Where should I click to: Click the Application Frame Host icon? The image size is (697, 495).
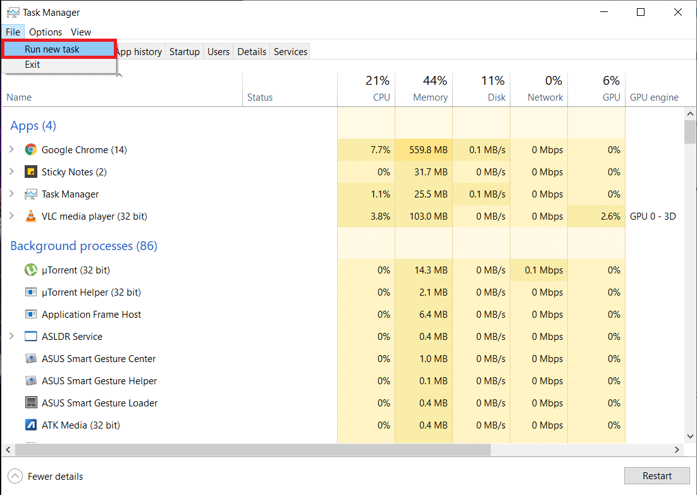click(30, 315)
